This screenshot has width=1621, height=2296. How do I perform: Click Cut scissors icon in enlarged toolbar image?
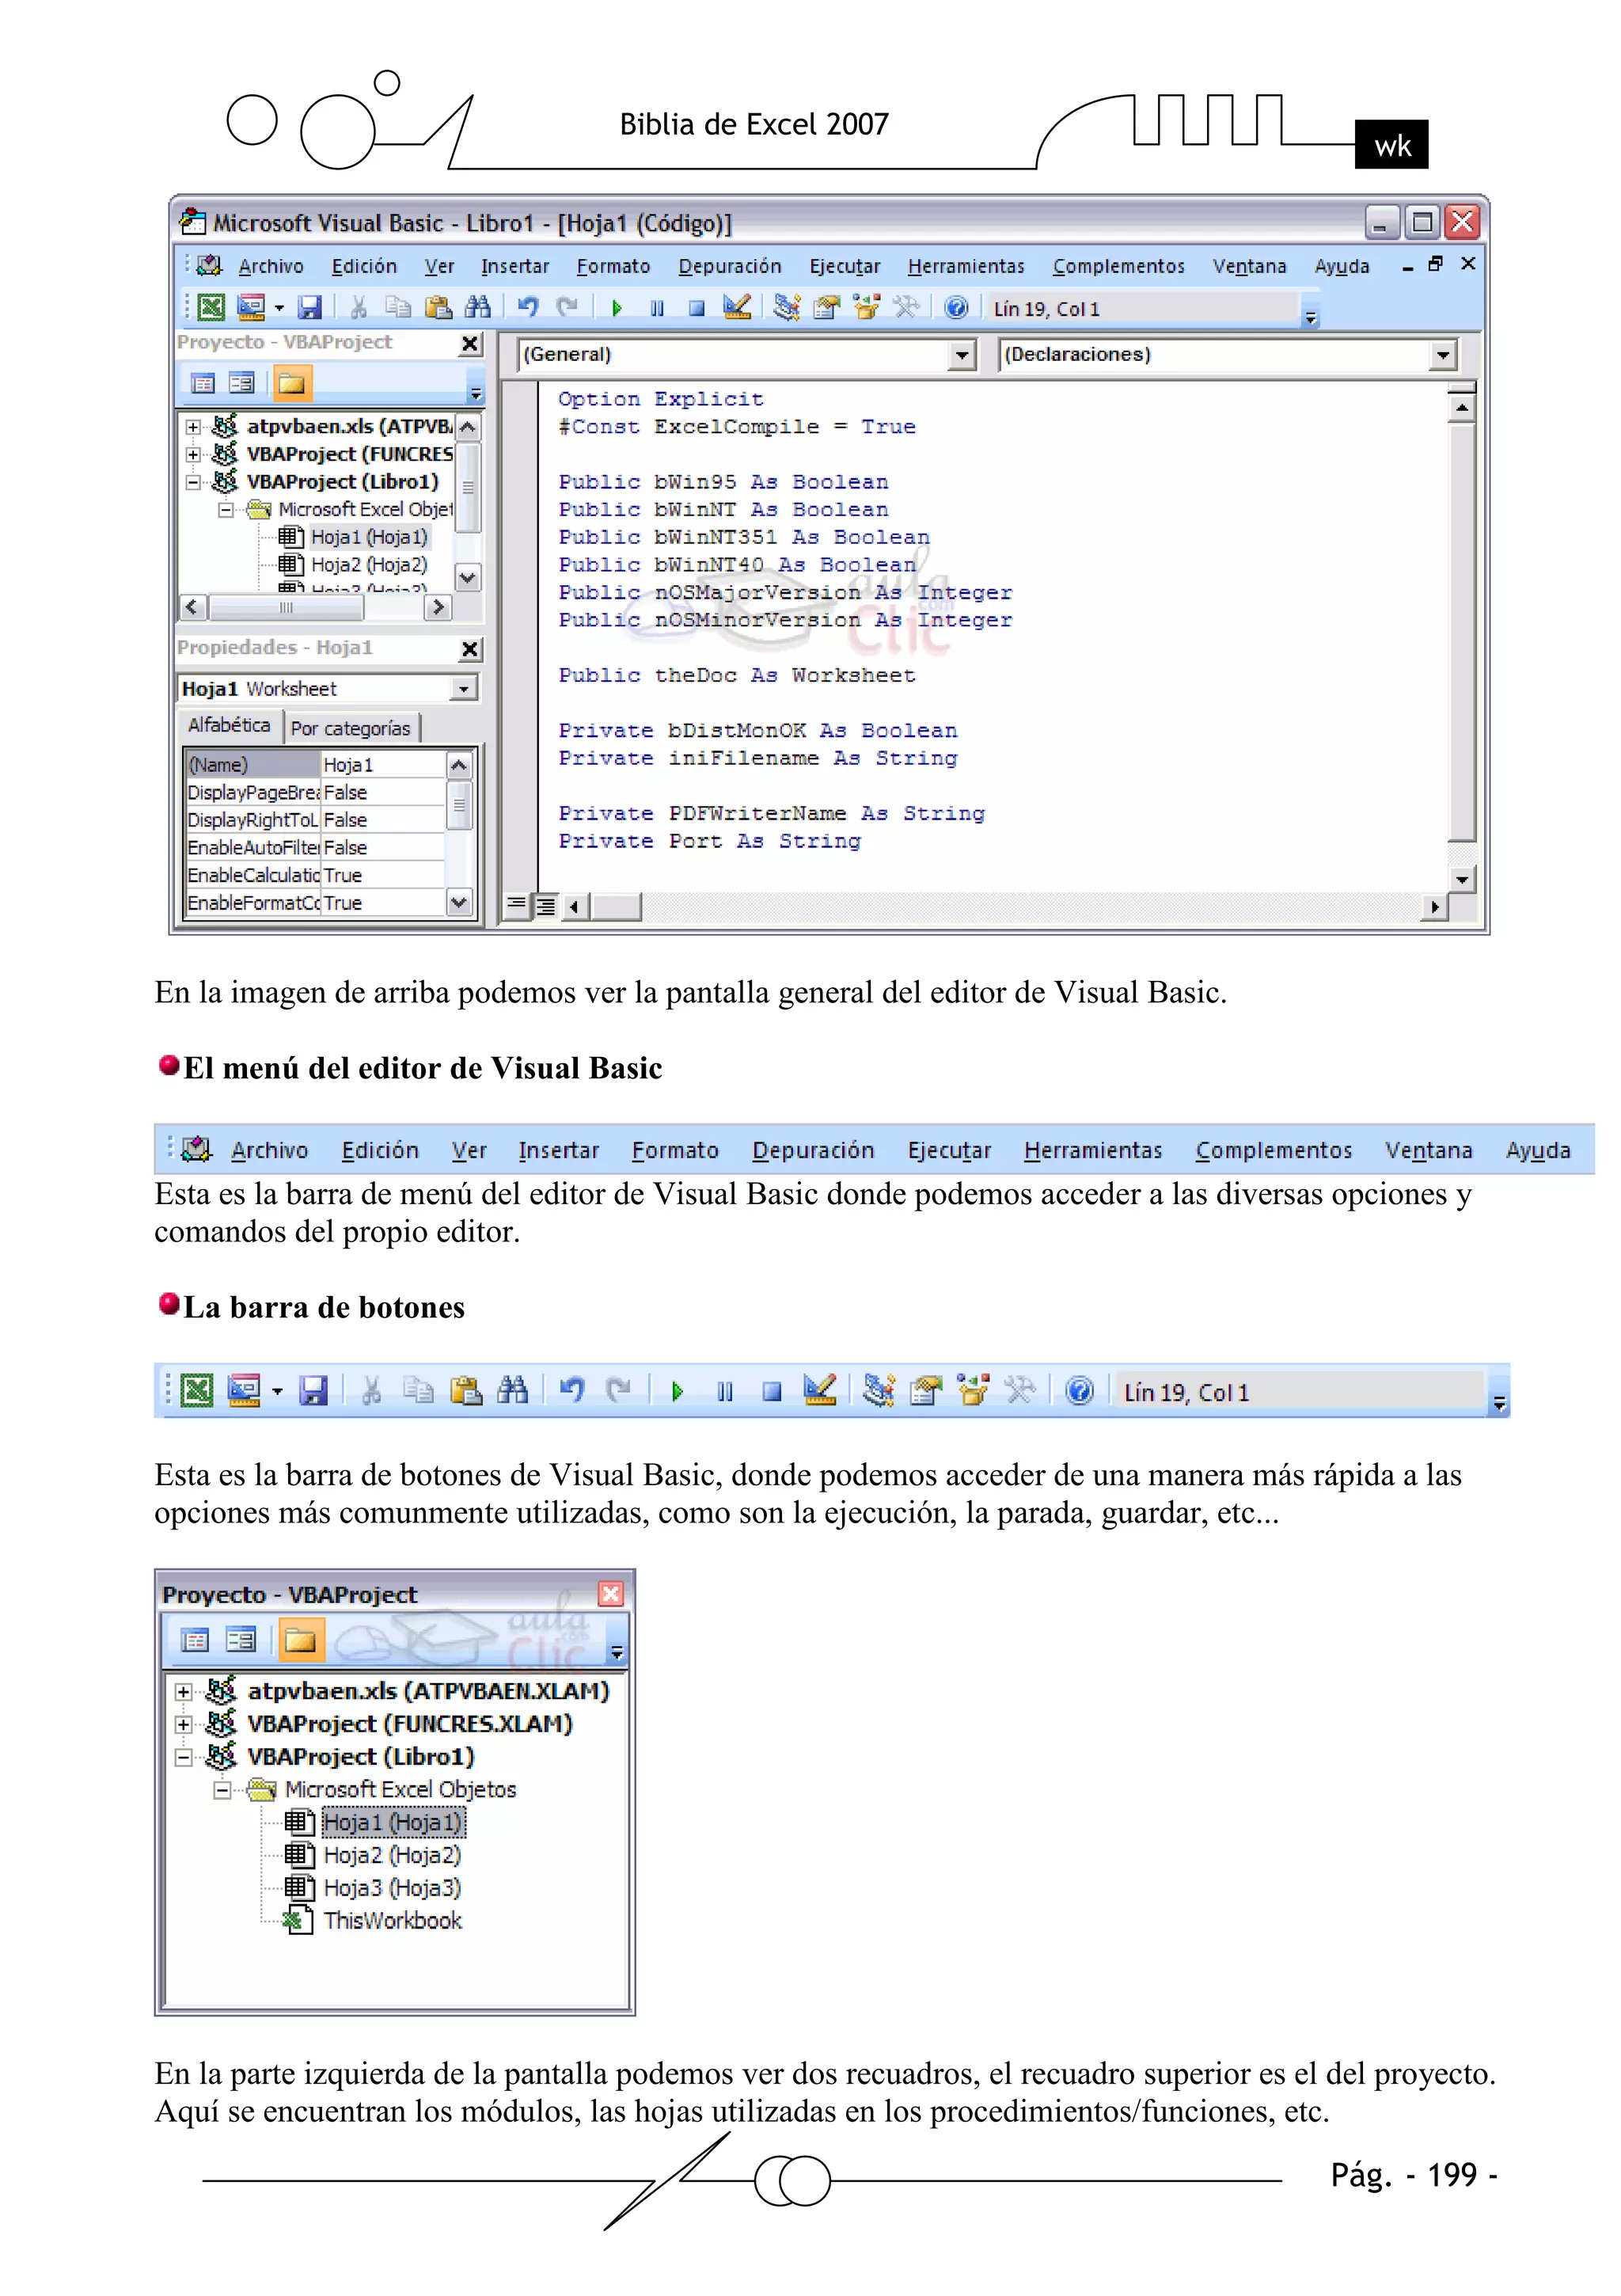coord(371,1391)
